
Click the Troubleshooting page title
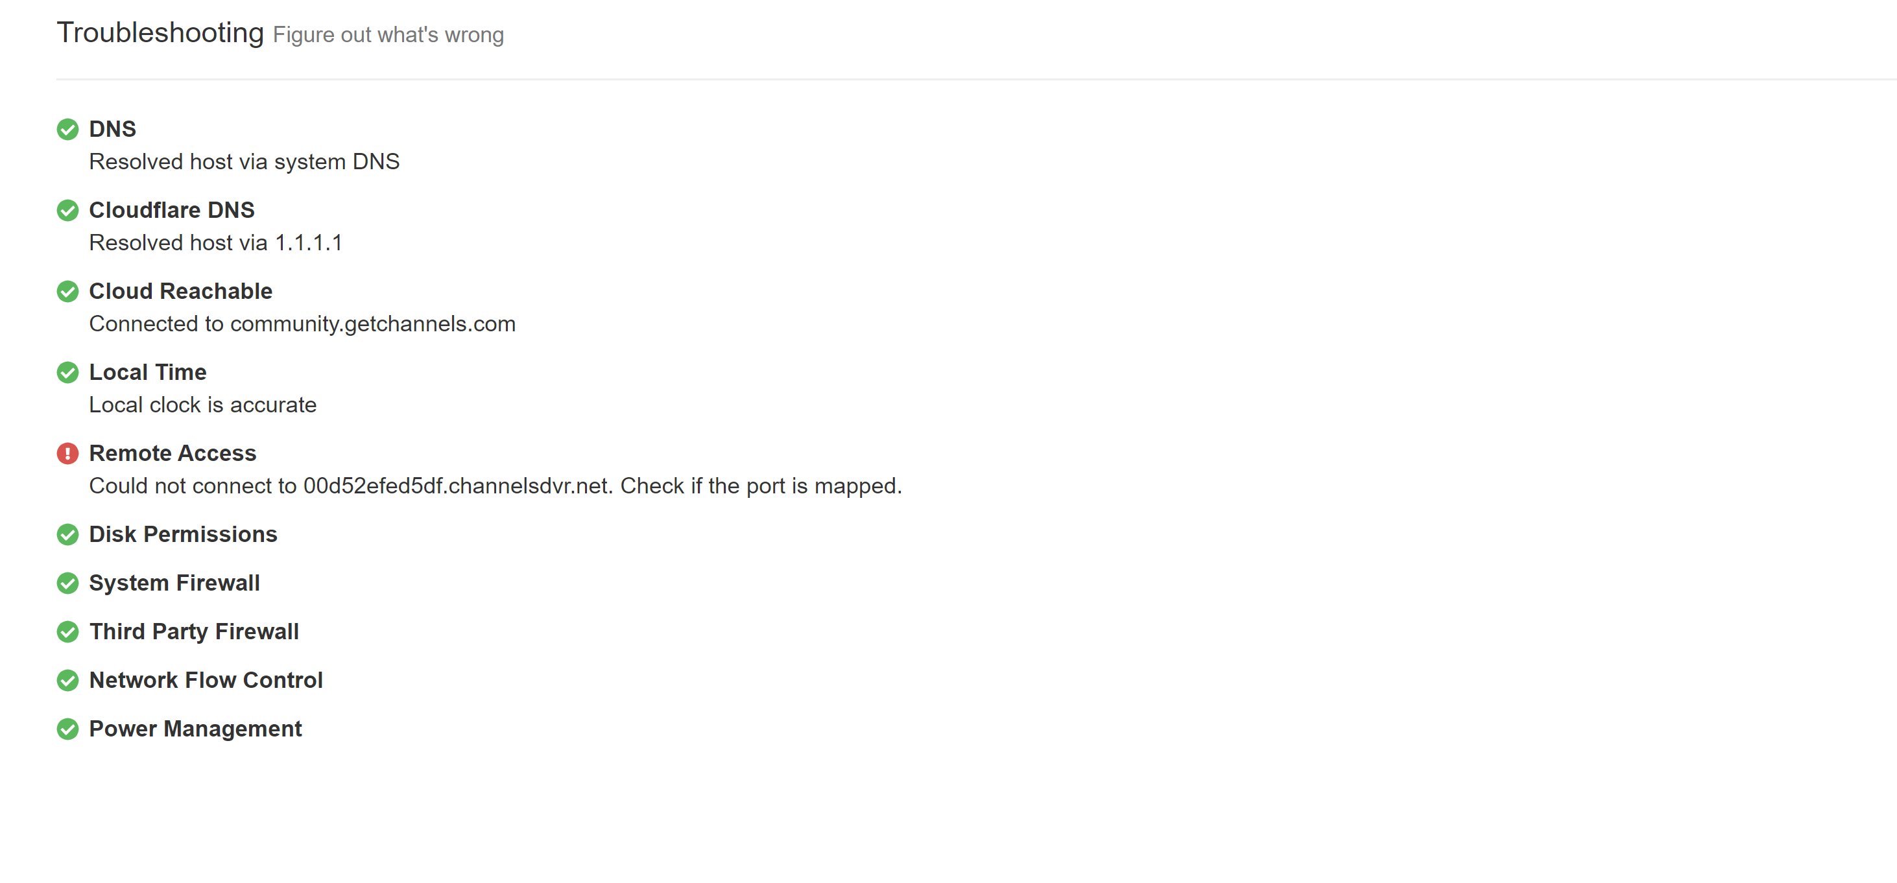(160, 33)
